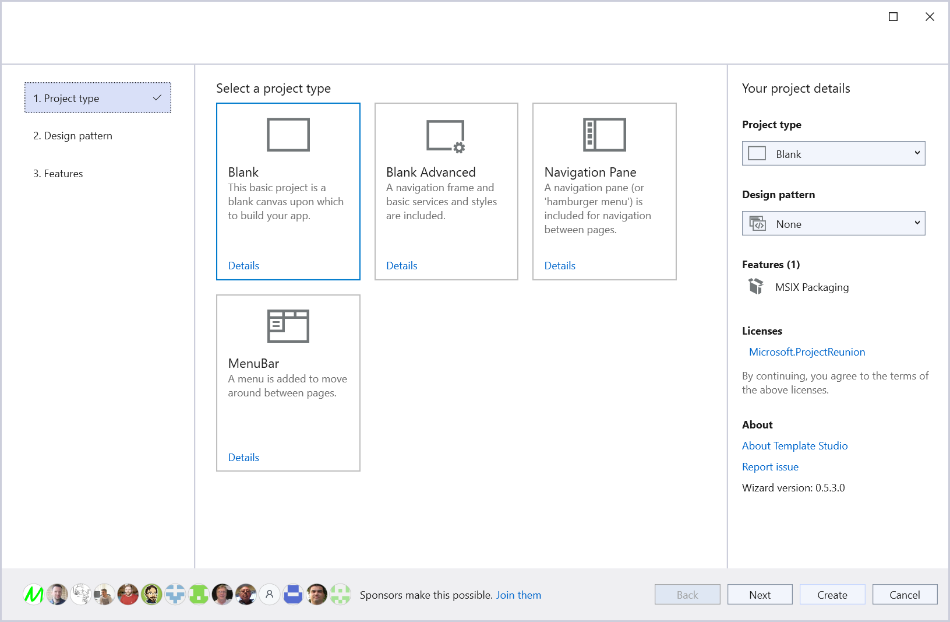950x622 pixels.
Task: Click the Create button
Action: 832,595
